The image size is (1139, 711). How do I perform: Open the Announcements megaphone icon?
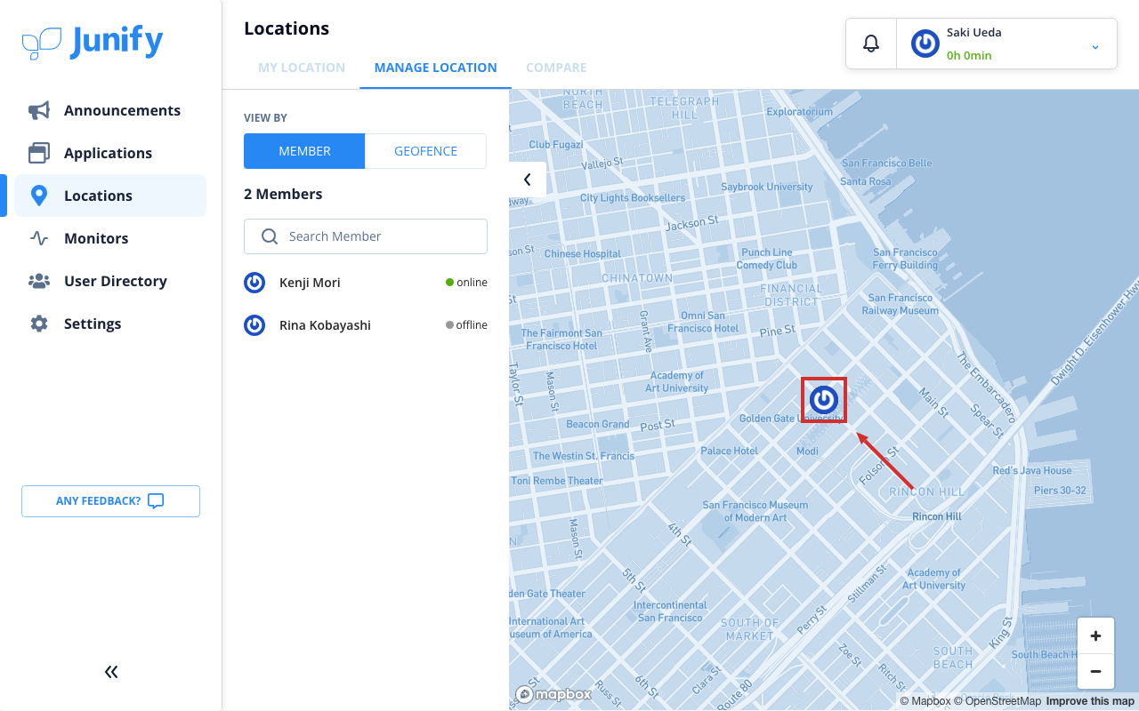39,110
